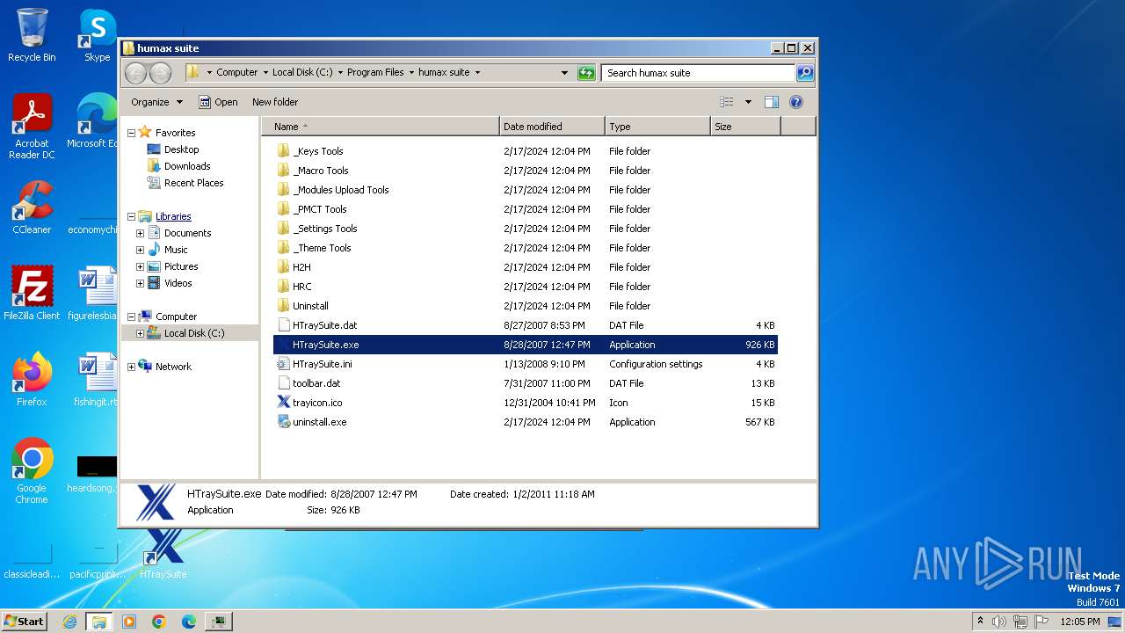The height and width of the screenshot is (633, 1125).
Task: Expand the Pictures library node
Action: pyautogui.click(x=140, y=266)
